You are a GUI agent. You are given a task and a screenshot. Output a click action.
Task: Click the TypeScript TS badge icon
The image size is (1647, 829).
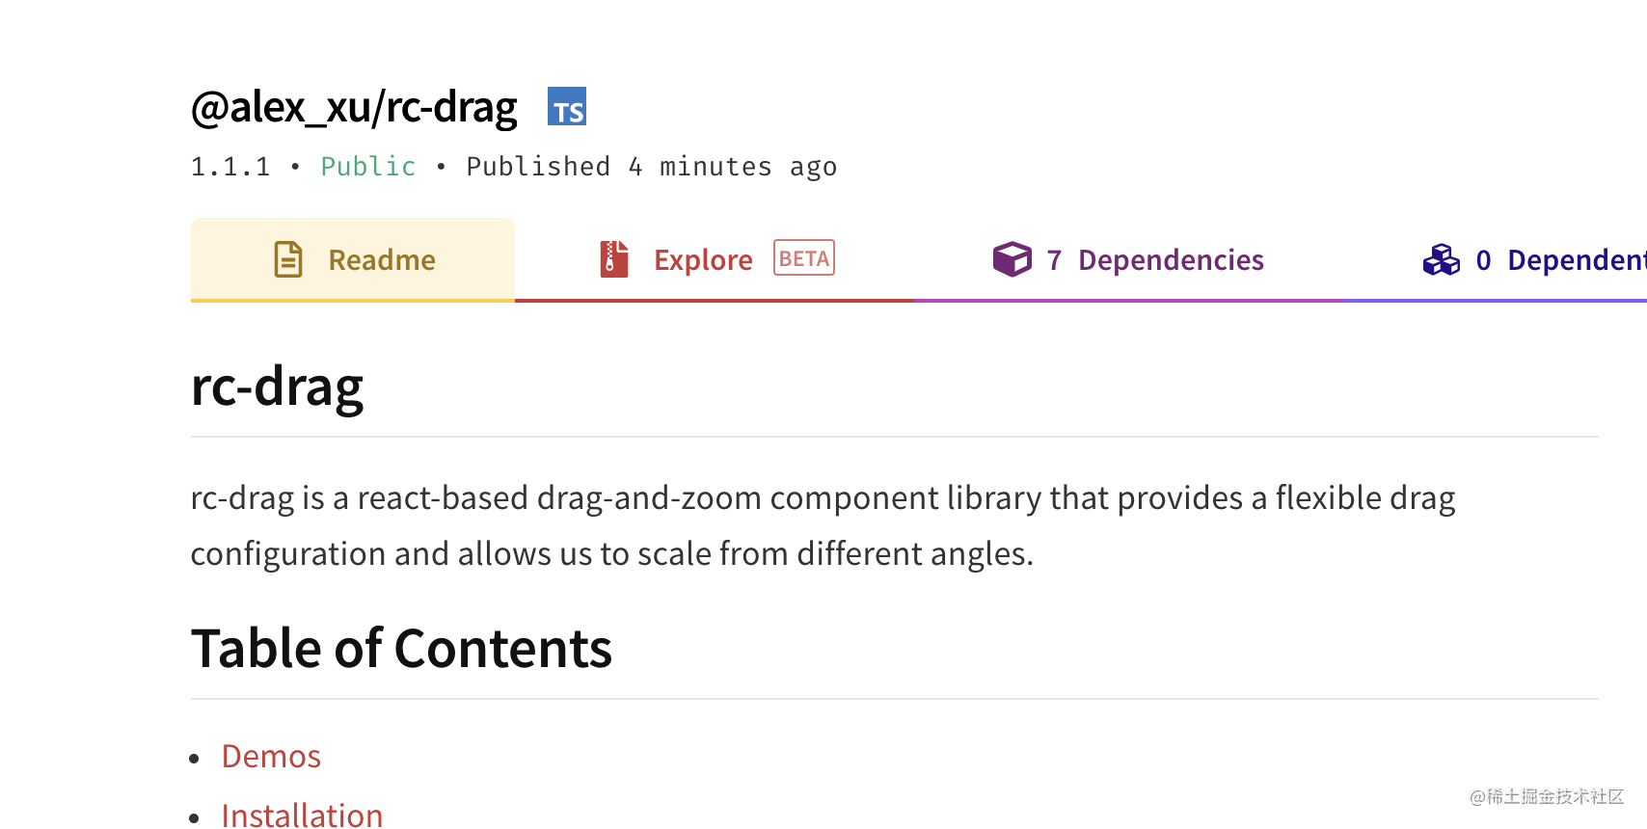point(567,106)
